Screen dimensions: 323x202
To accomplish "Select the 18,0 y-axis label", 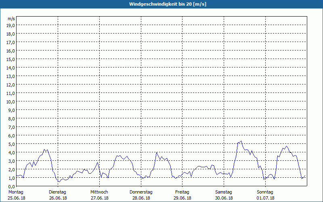I will (x=10, y=34).
